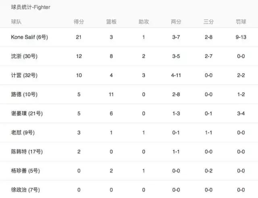Click the 球员统计-Fighter title
Image resolution: width=258 pixels, height=198 pixels.
click(x=31, y=8)
